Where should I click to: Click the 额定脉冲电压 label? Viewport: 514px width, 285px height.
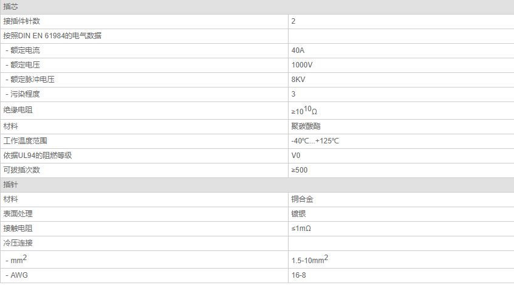[x=32, y=80]
